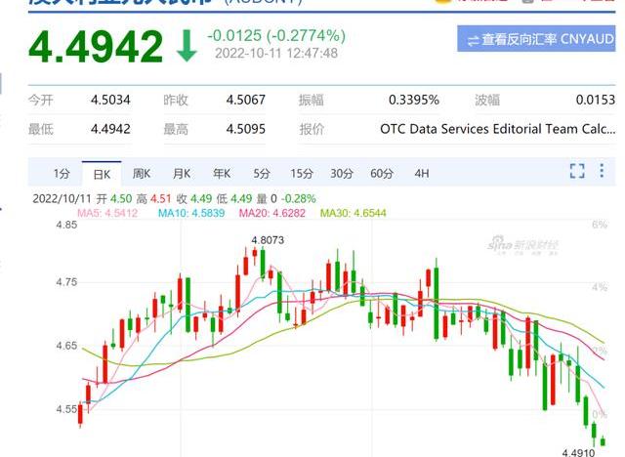Switch to the 1分 chart tab
This screenshot has width=625, height=457.
pyautogui.click(x=61, y=174)
